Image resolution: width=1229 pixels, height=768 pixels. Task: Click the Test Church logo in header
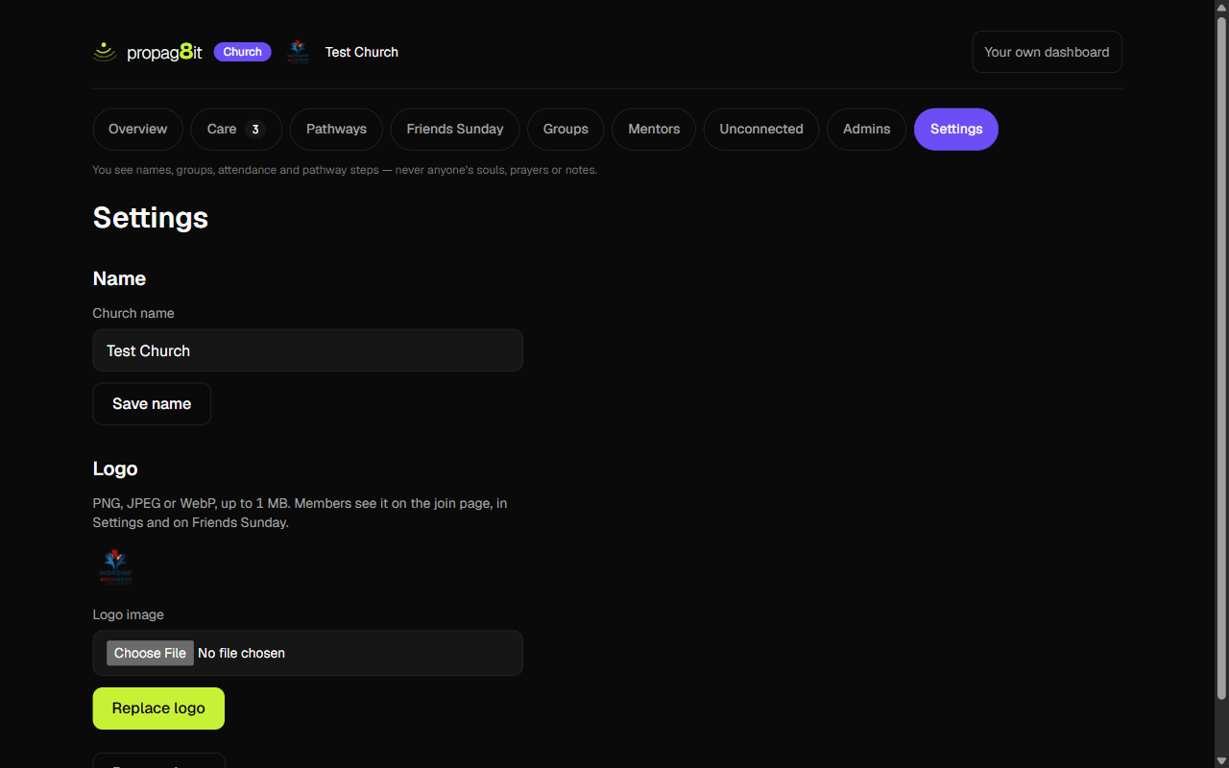(299, 52)
